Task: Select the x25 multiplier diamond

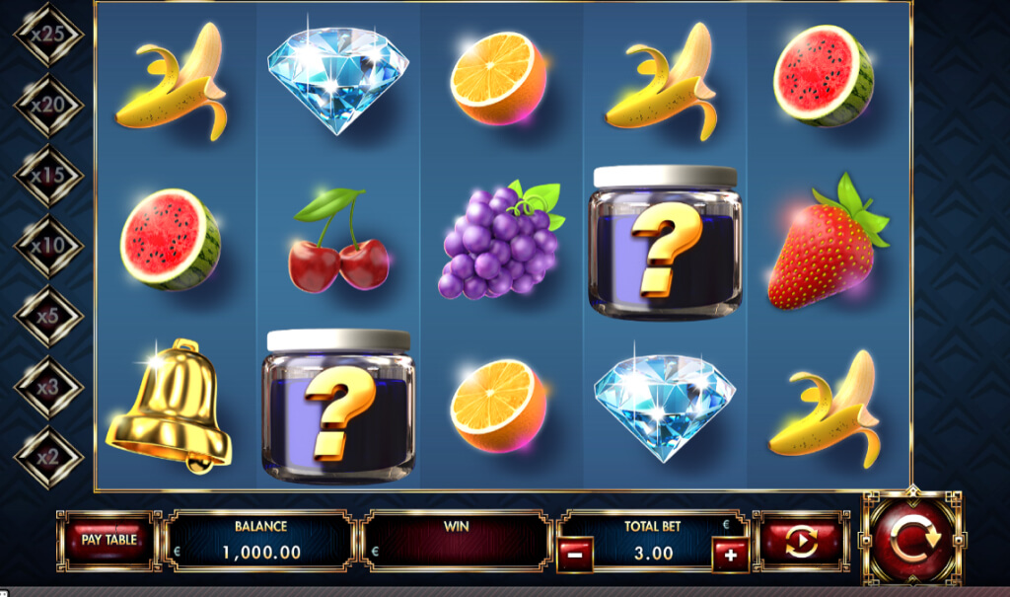Action: point(49,35)
